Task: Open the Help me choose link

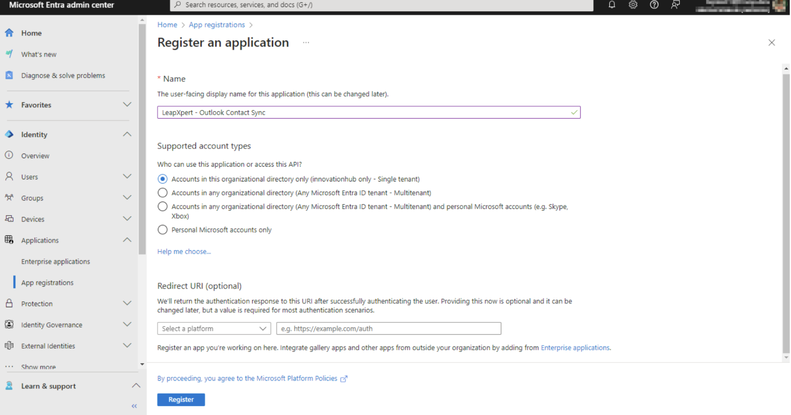Action: click(184, 252)
